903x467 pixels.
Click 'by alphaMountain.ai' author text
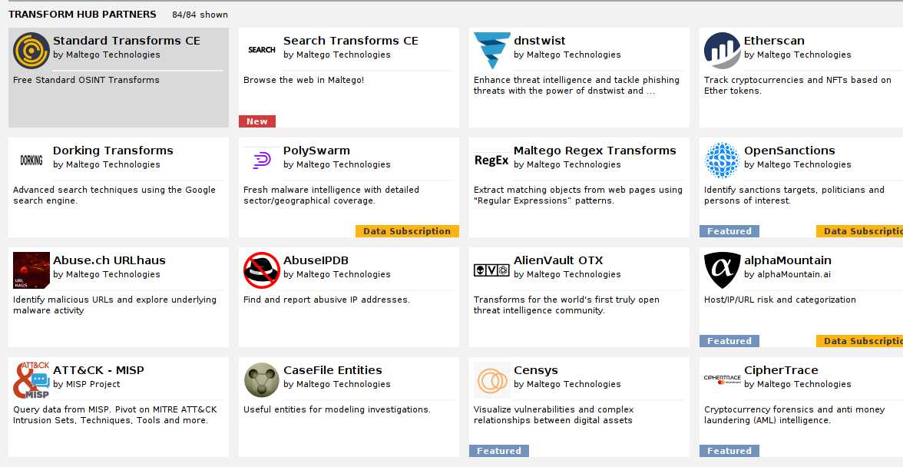pyautogui.click(x=787, y=275)
